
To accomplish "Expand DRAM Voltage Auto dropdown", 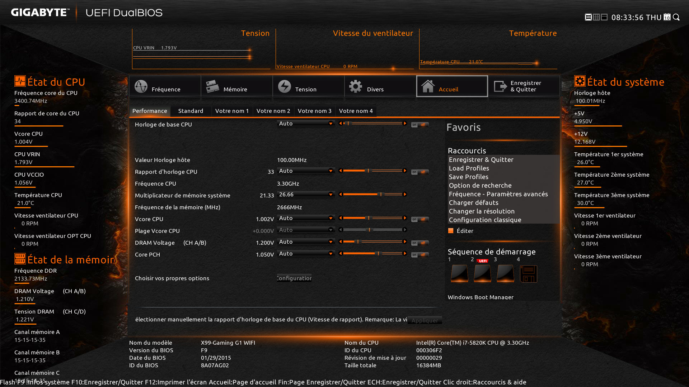I will click(x=306, y=242).
